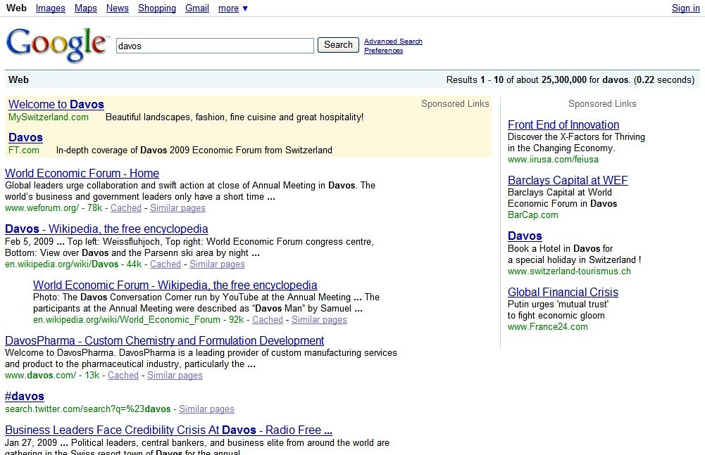The image size is (705, 455).
Task: Click the 'www.weforum.org/' result URL text
Action: pyautogui.click(x=42, y=208)
